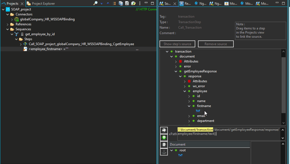290x164 pixels.
Task: Switch to the Project Explorer tab
Action: pos(41,4)
